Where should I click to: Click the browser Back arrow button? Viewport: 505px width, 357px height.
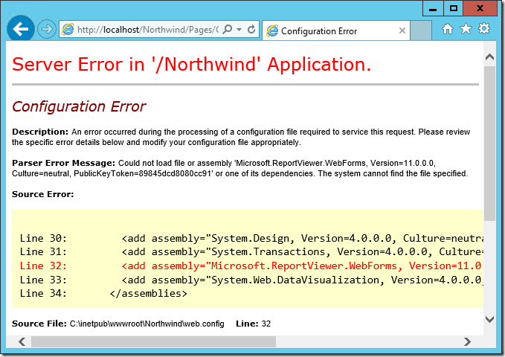click(x=21, y=29)
